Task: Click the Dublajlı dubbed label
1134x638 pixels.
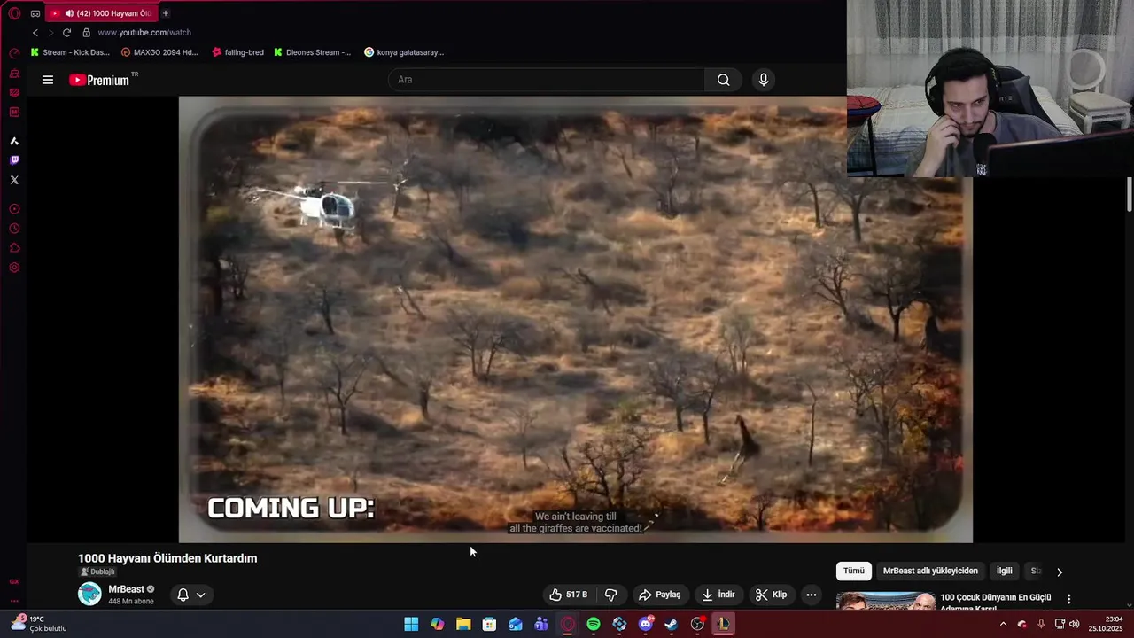Action: 98,572
